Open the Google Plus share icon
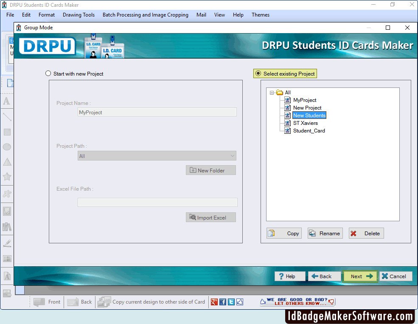418x324 pixels. pos(214,302)
